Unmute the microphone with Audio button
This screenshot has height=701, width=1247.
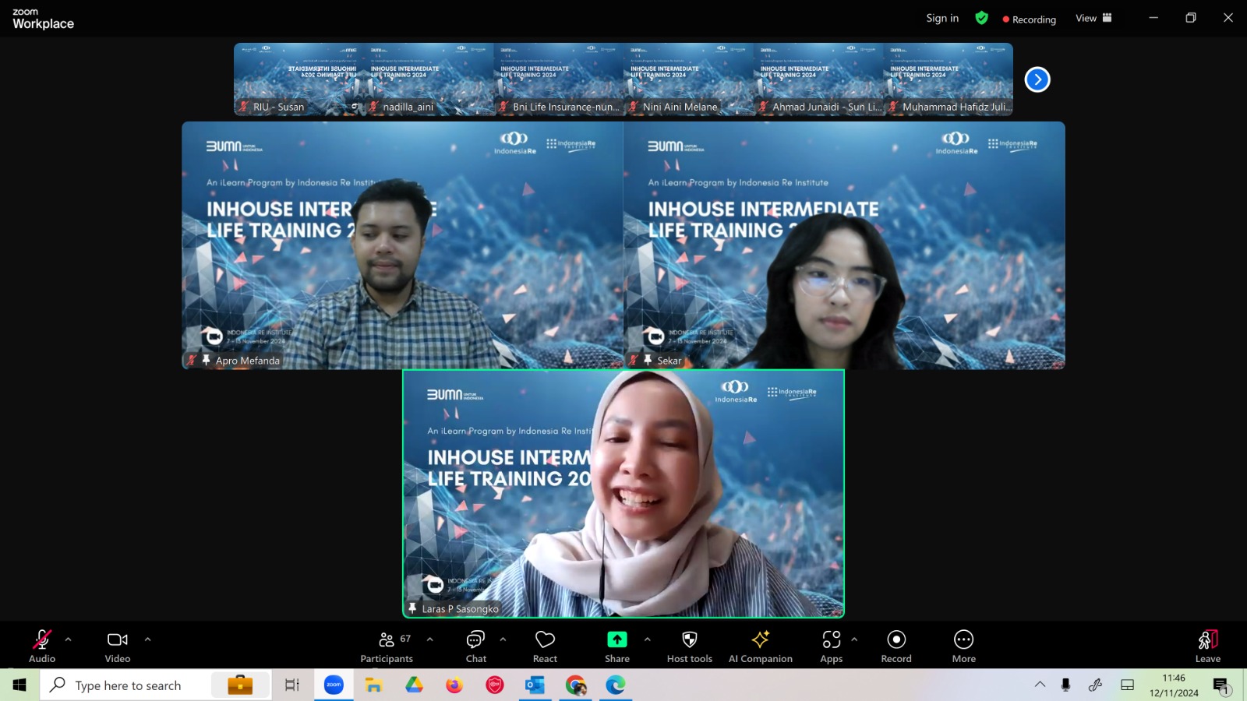click(x=42, y=646)
